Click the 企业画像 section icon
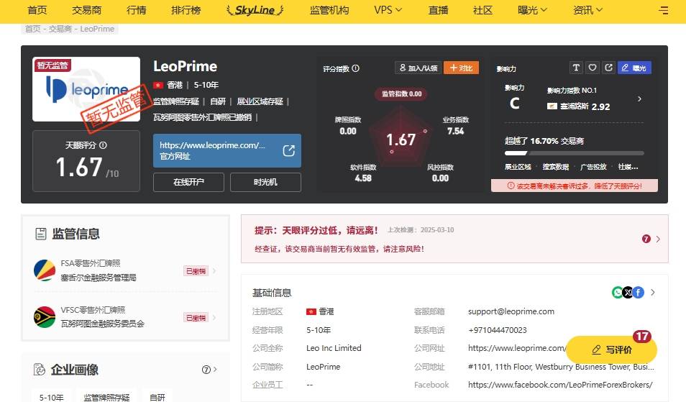 pos(40,370)
